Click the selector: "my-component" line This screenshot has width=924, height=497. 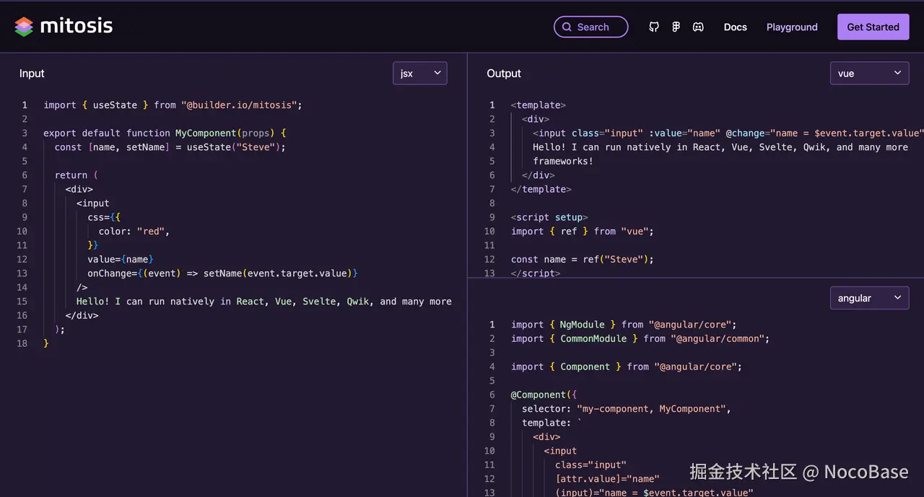click(x=627, y=409)
